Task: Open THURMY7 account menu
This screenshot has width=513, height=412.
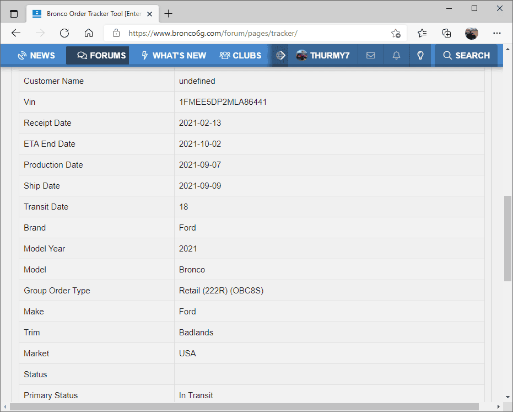Action: point(322,55)
